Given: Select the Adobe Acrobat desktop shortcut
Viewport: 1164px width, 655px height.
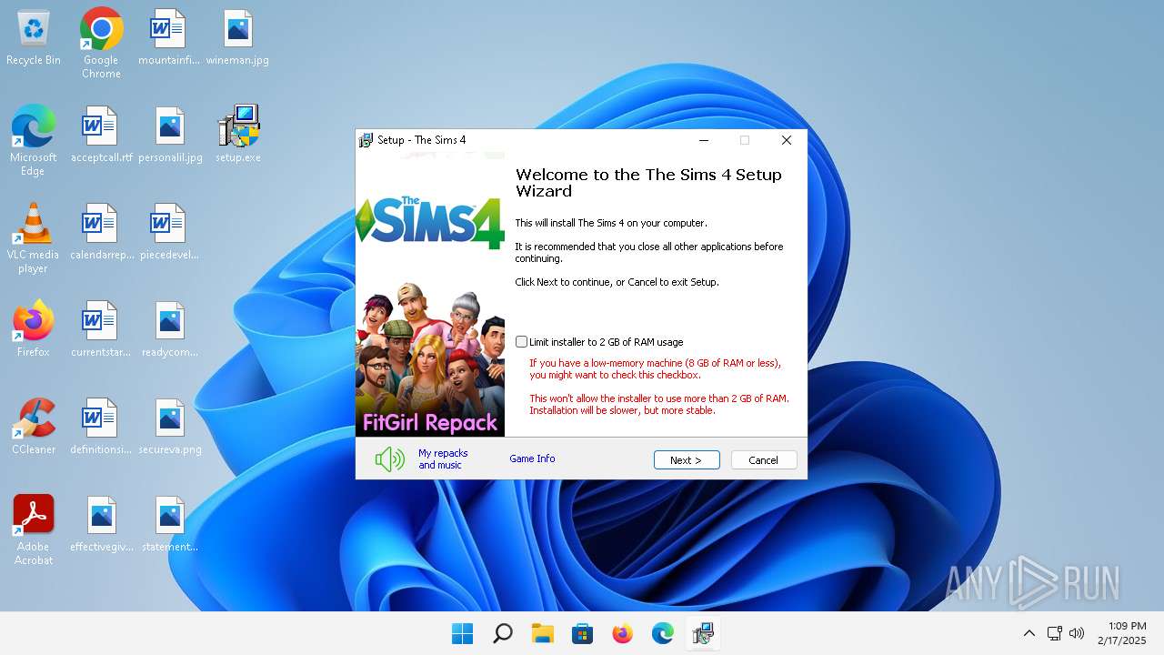Looking at the screenshot, I should 34,530.
